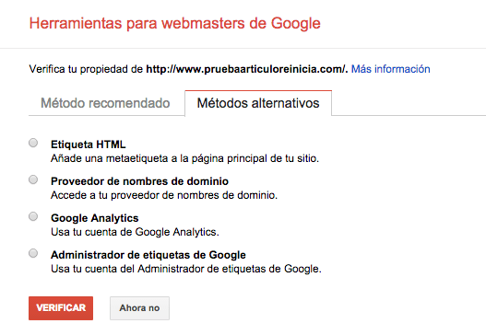Select the Etiqueta HTML radio button

click(33, 143)
